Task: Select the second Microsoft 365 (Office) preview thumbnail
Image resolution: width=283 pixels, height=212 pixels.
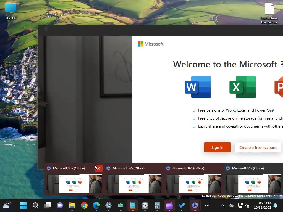Action: pos(134,183)
